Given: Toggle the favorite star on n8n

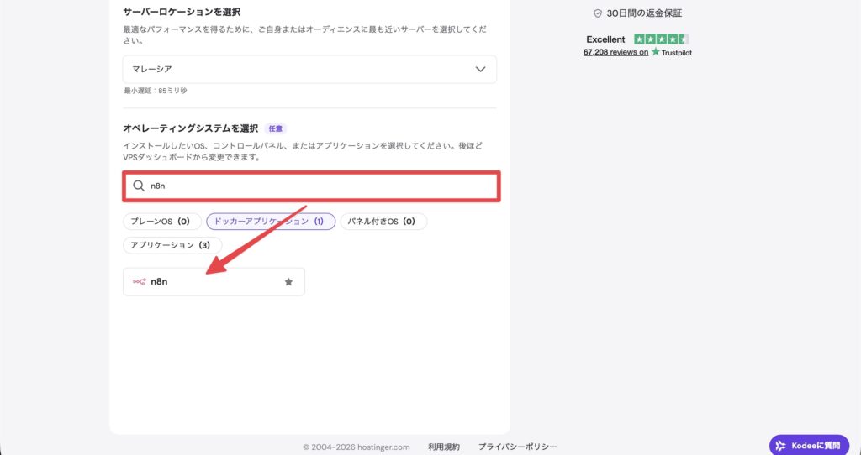Looking at the screenshot, I should point(289,282).
